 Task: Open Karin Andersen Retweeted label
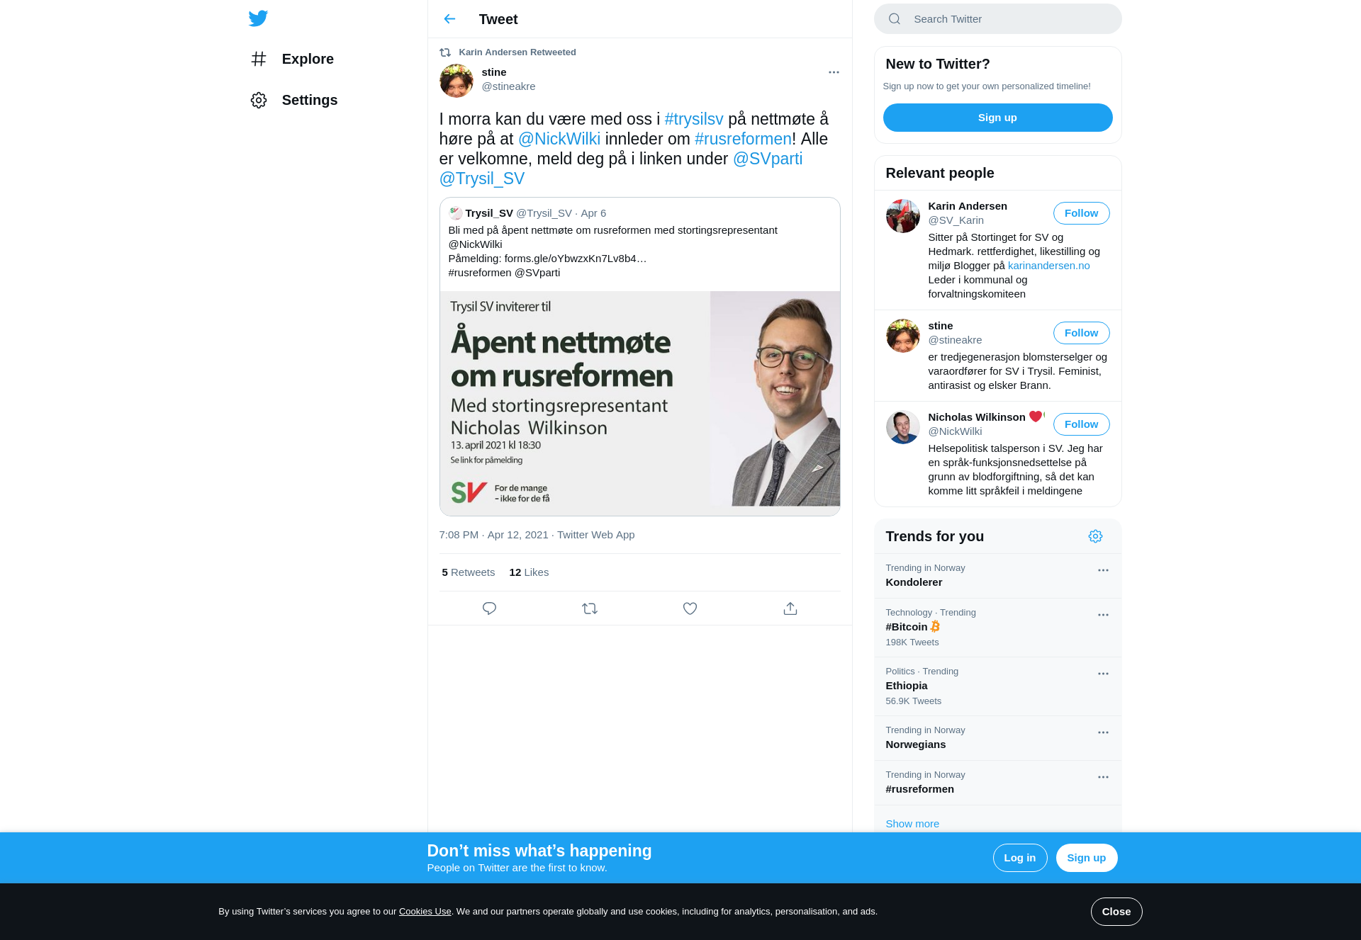[x=517, y=52]
